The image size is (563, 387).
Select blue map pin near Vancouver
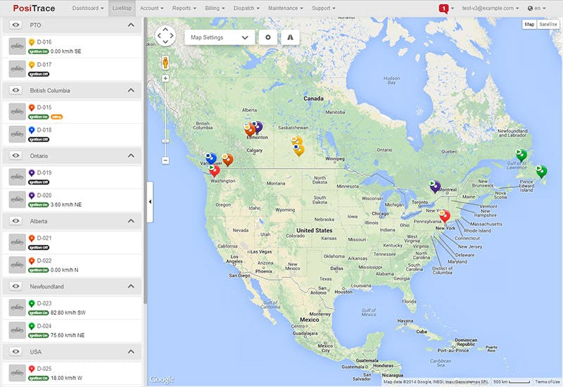[x=210, y=159]
